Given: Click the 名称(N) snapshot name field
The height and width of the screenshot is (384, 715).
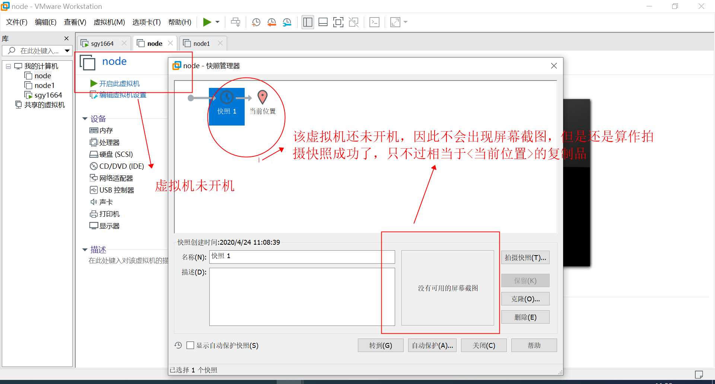Looking at the screenshot, I should pyautogui.click(x=302, y=257).
